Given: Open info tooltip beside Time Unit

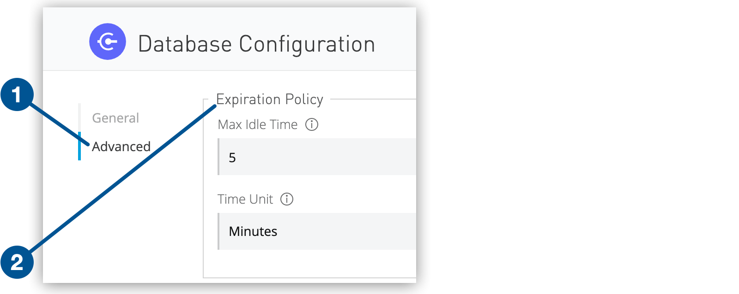Looking at the screenshot, I should pos(287,199).
